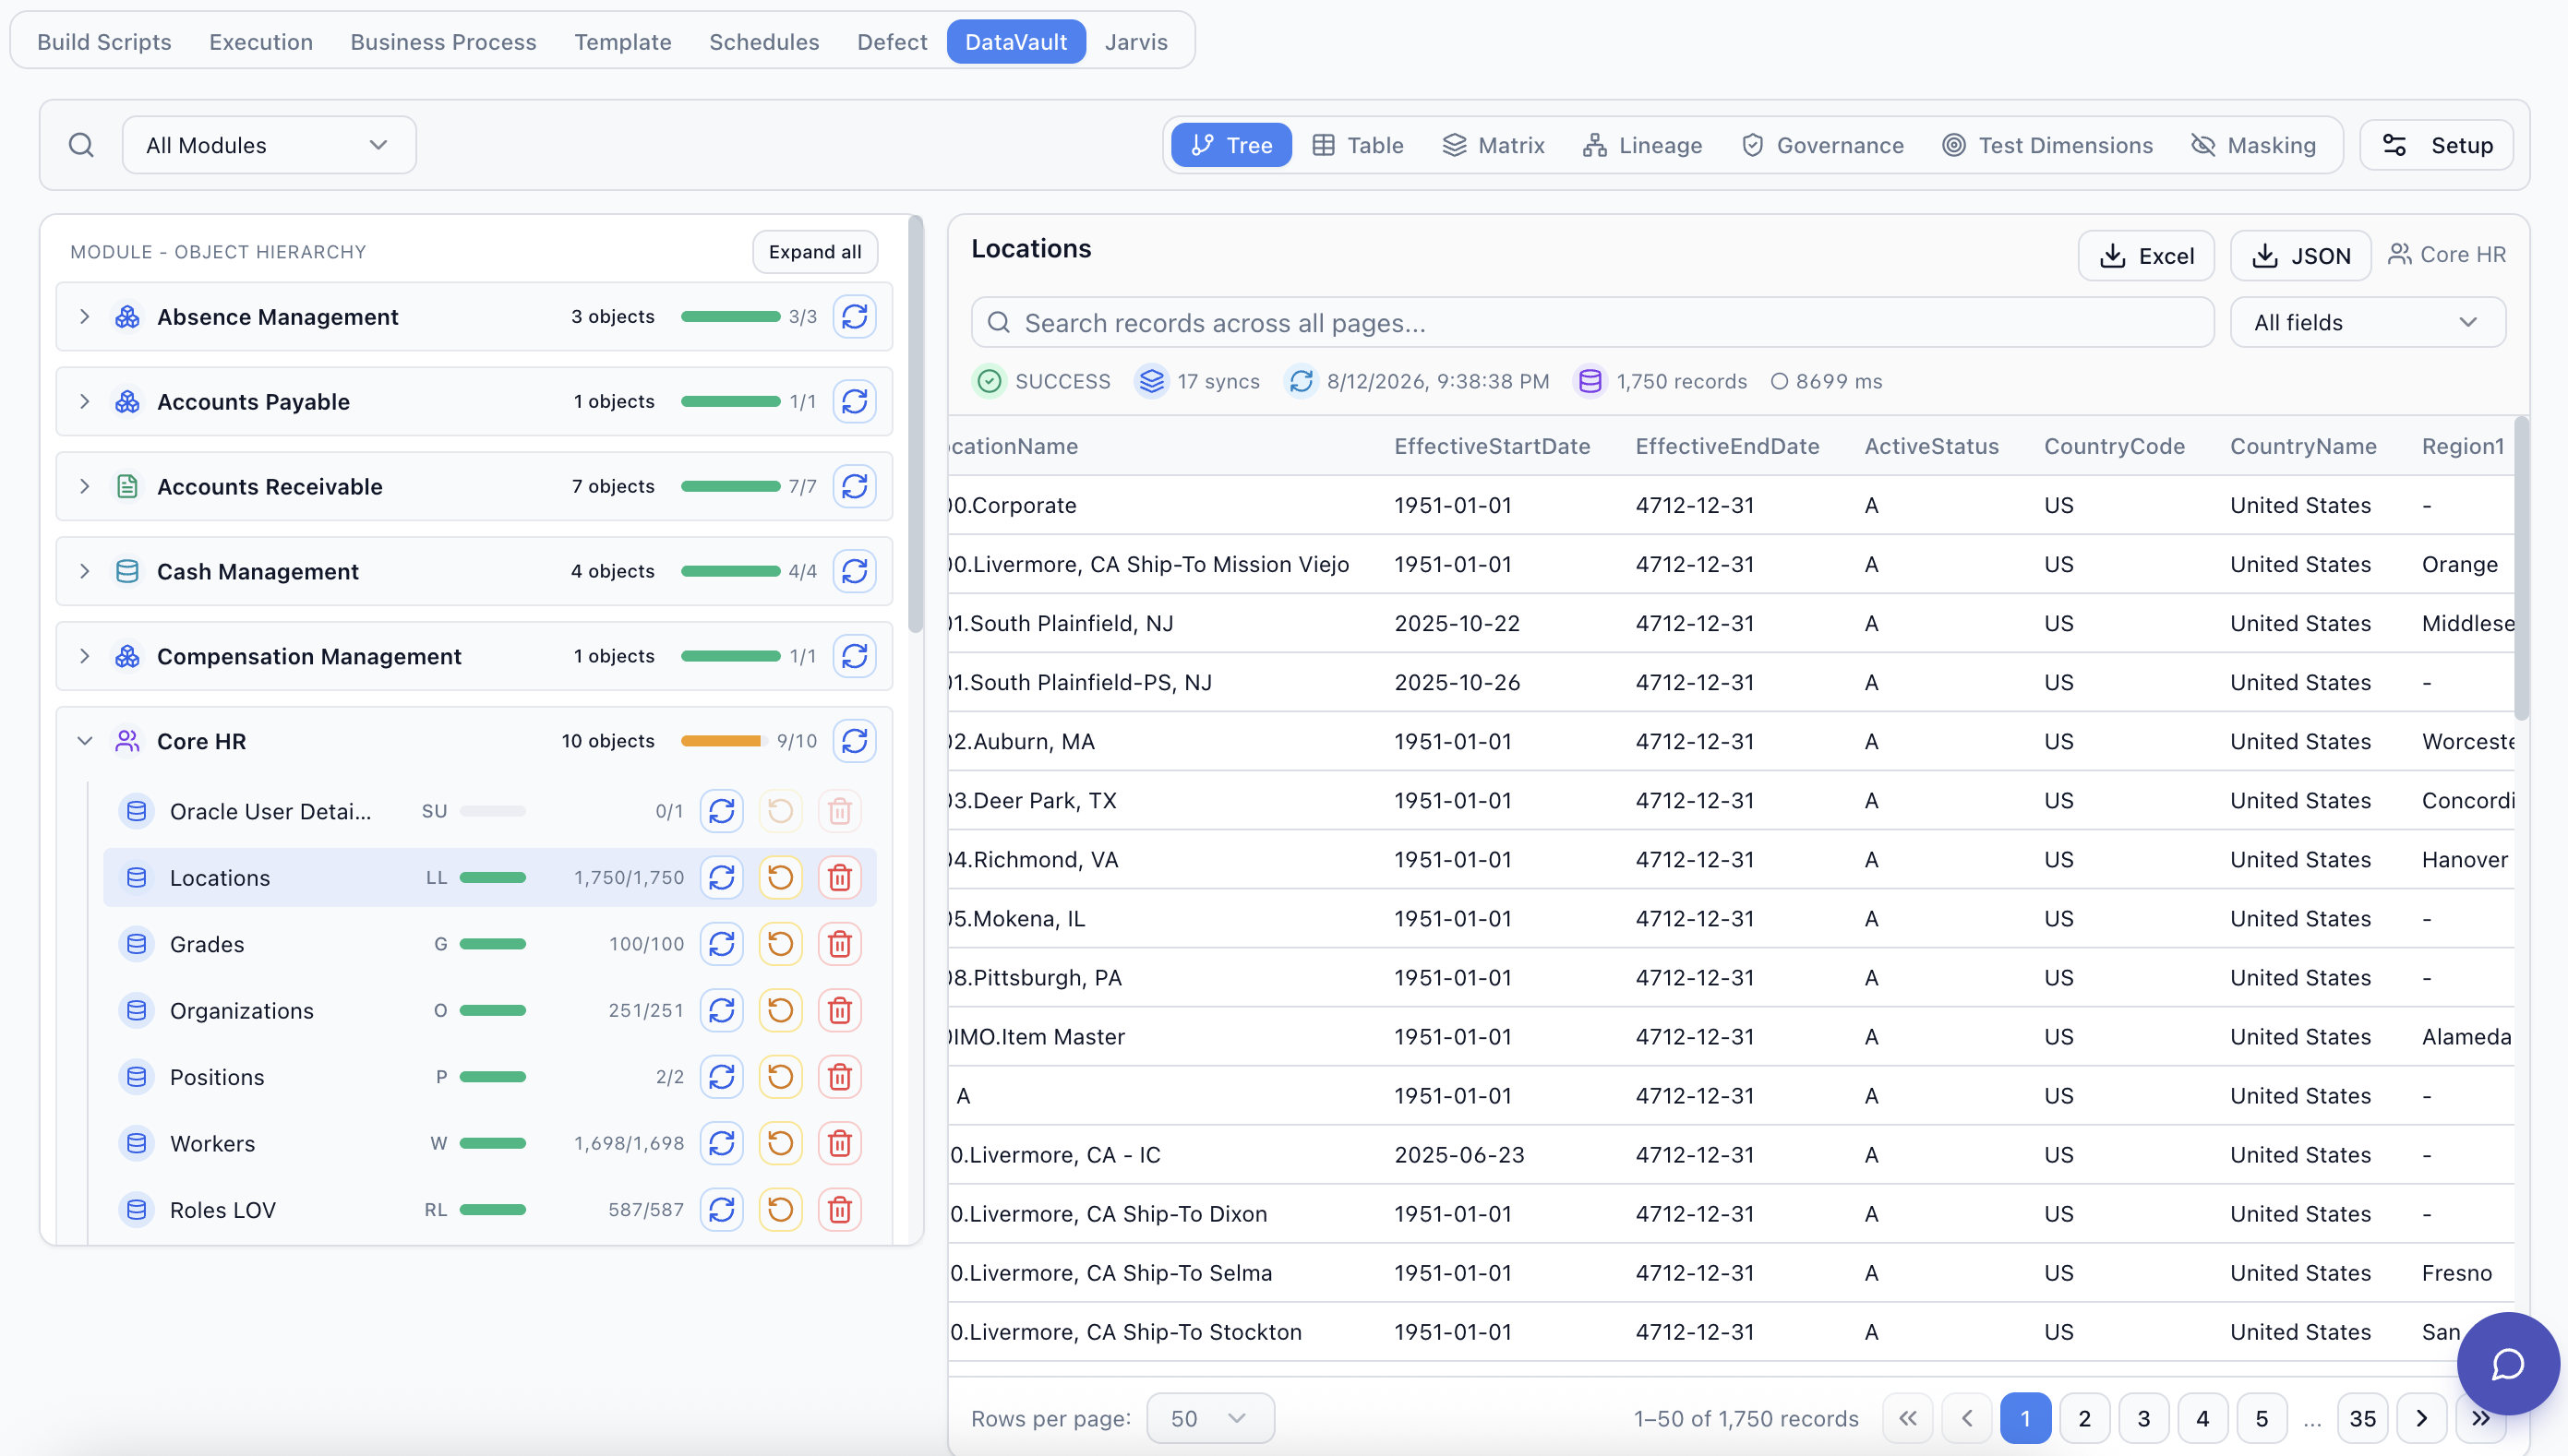The width and height of the screenshot is (2568, 1456).
Task: Click the Core HR progress bar
Action: [725, 742]
